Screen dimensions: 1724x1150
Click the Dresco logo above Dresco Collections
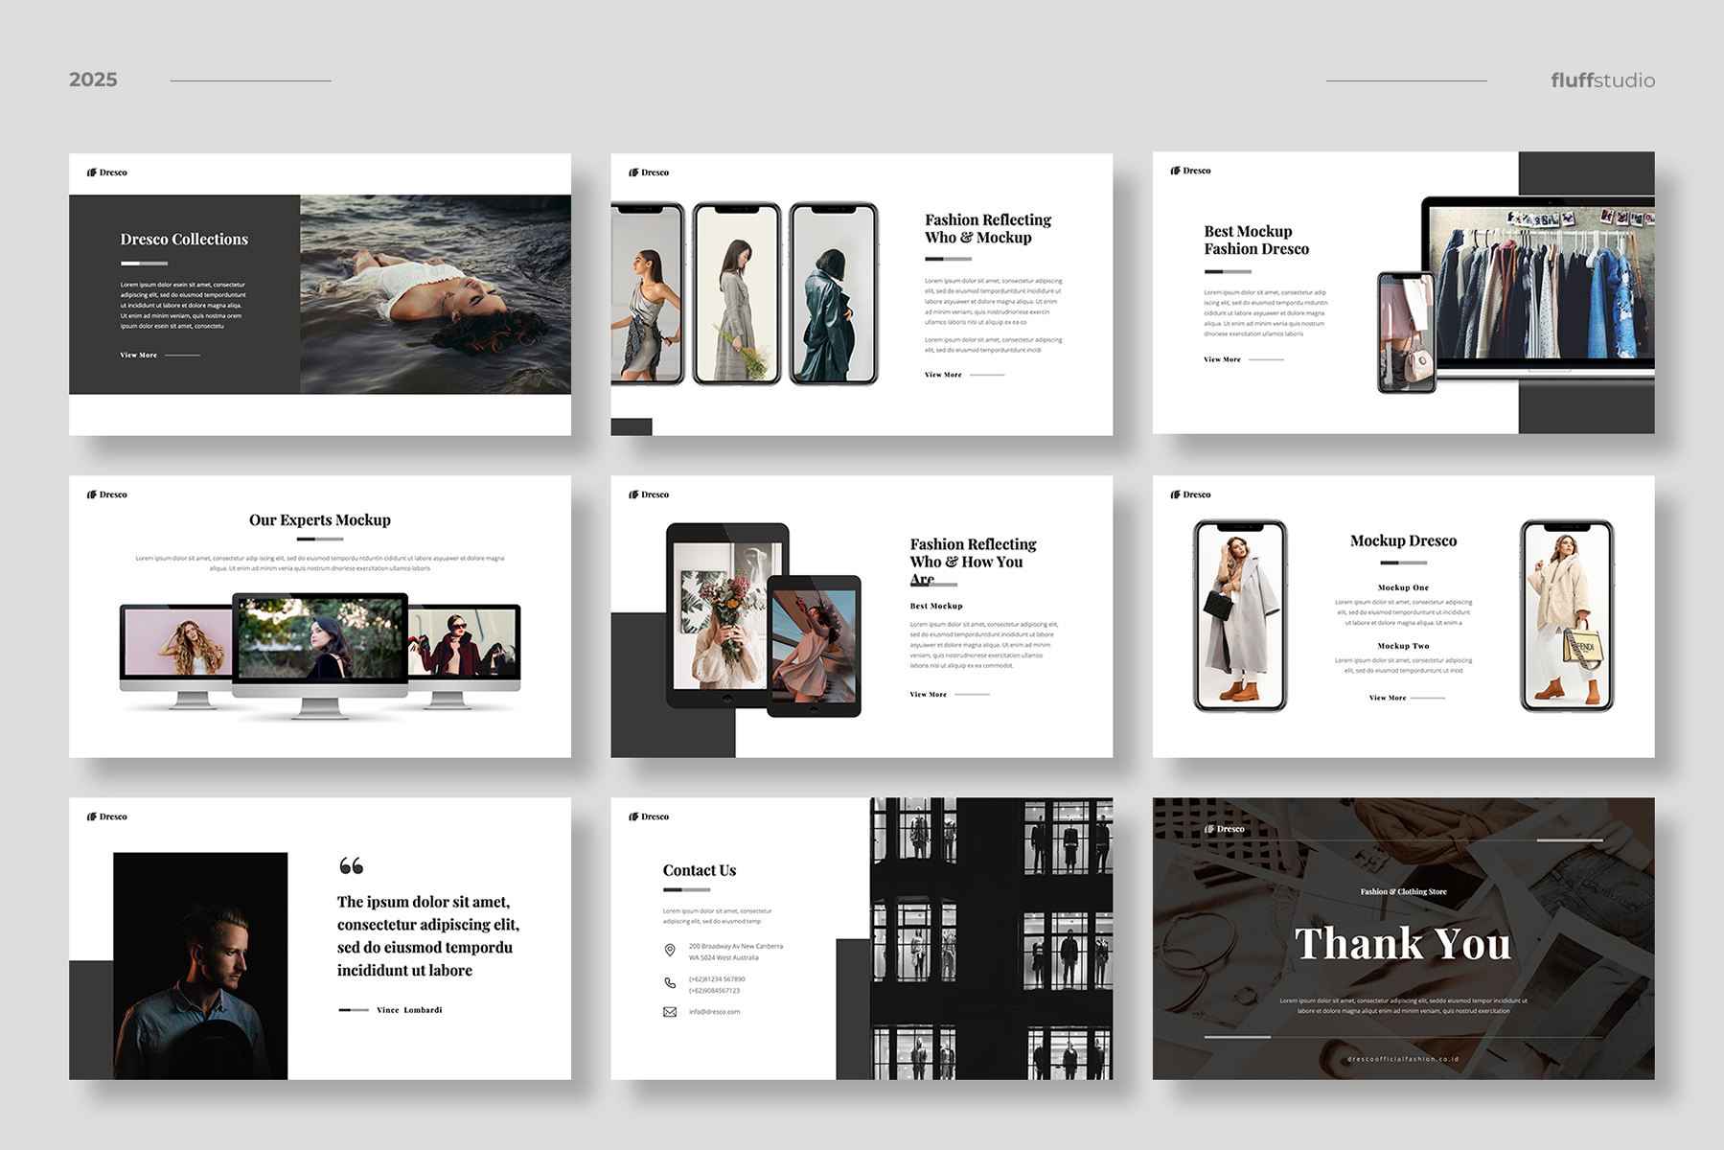[107, 172]
